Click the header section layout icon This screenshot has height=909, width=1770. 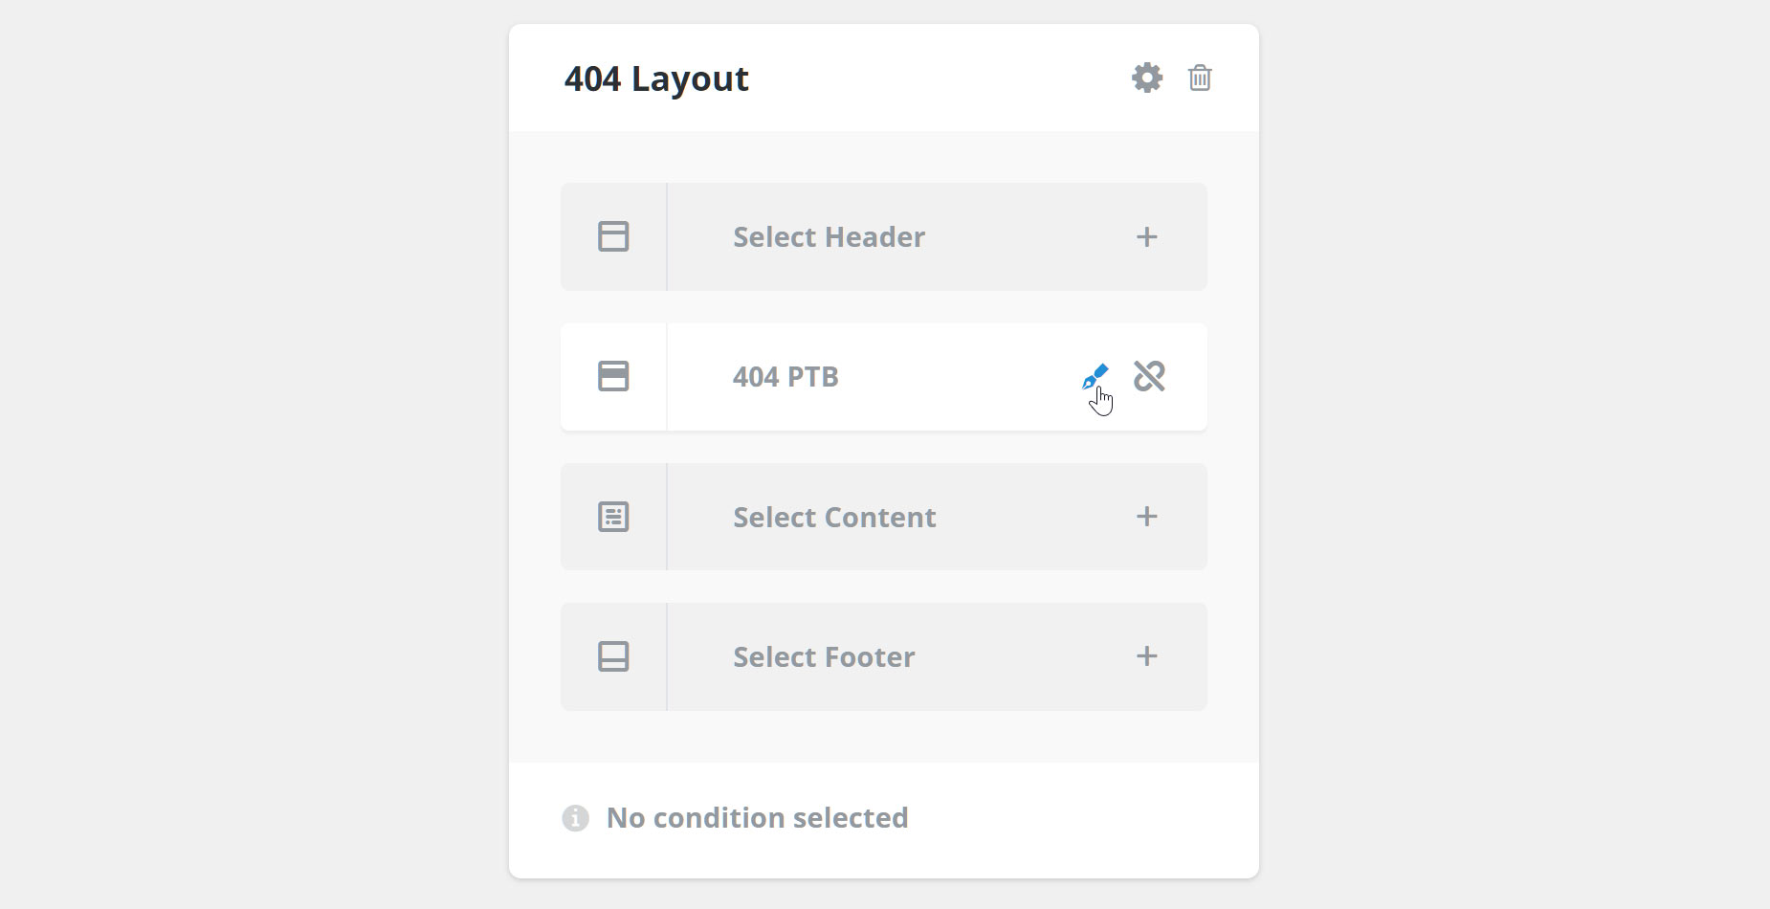click(x=613, y=236)
